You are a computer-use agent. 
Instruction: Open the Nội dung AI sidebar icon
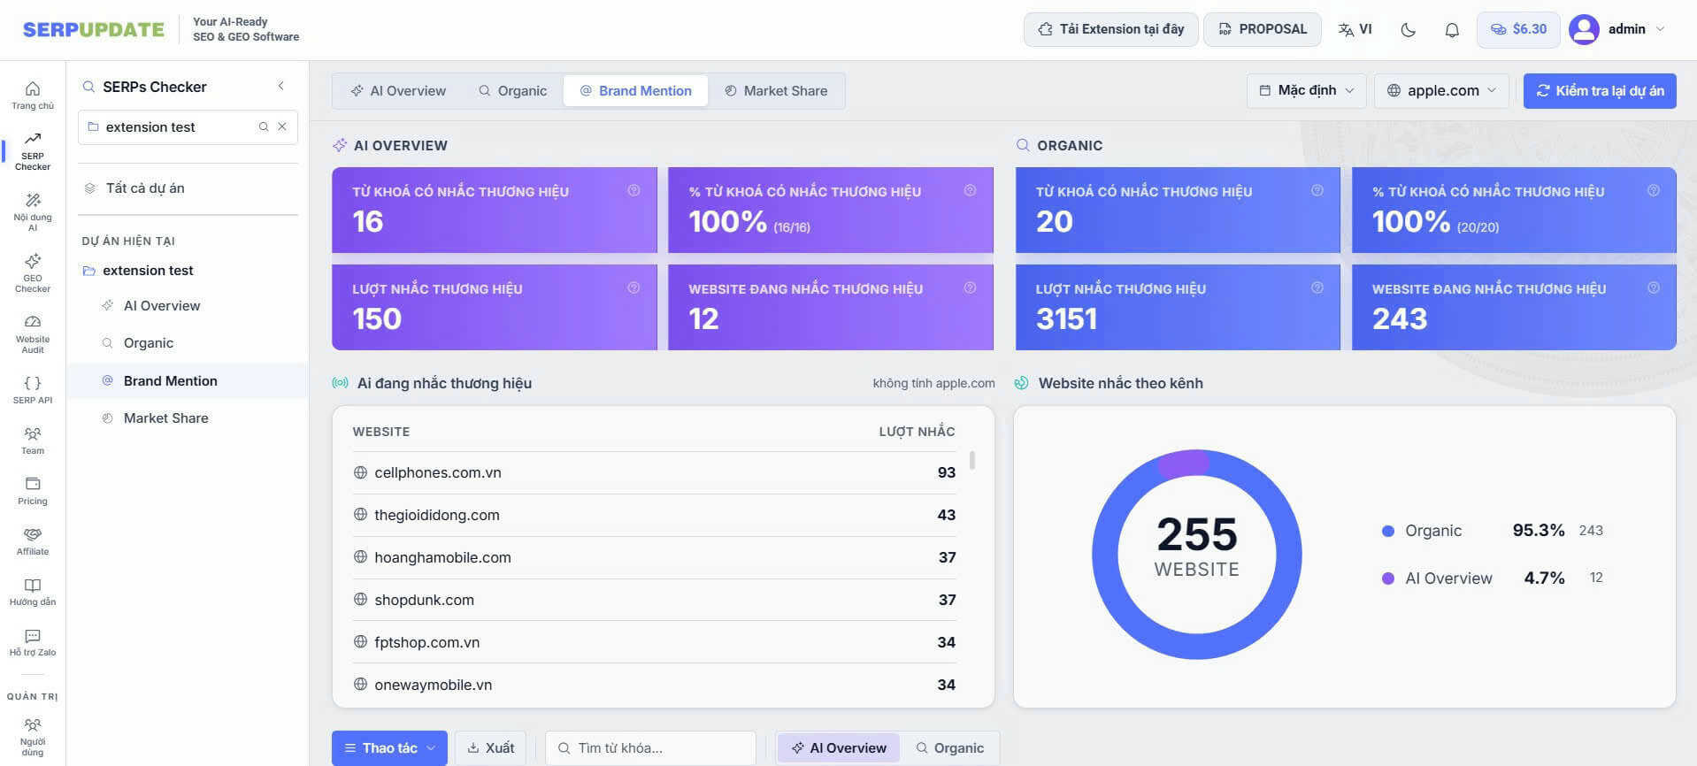[33, 211]
